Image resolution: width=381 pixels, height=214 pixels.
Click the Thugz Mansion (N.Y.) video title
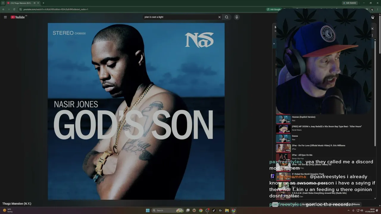click(x=17, y=204)
